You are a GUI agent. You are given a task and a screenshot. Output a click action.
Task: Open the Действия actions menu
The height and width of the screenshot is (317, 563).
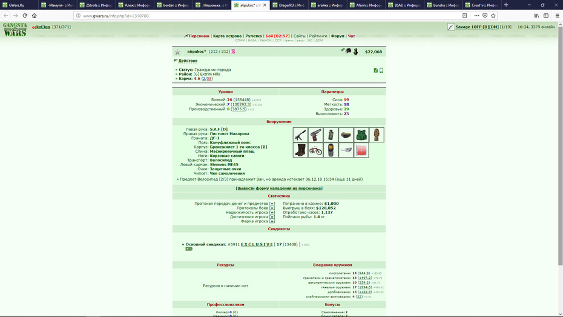188,61
